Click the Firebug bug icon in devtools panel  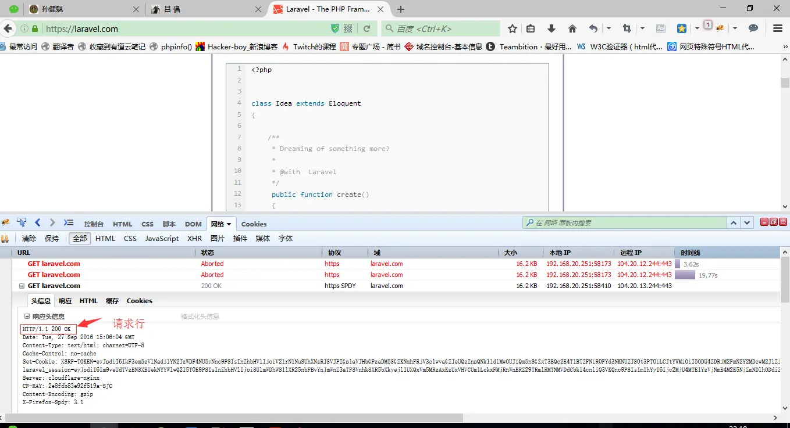(x=6, y=223)
